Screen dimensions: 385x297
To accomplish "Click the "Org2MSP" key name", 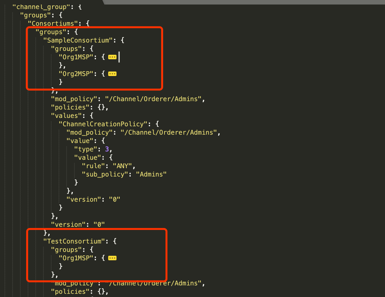I will click(78, 74).
